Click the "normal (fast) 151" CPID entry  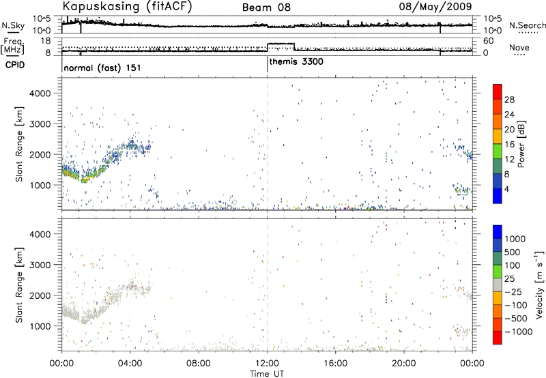[102, 68]
